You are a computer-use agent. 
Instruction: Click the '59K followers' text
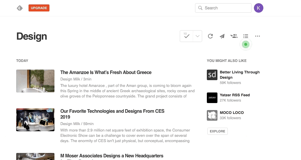[x=230, y=83]
